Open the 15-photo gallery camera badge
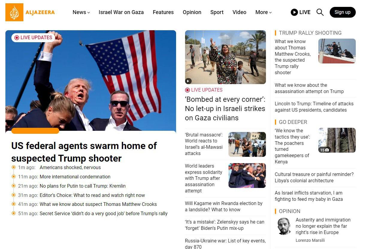Viewport: 371px width, 249px height. pyautogui.click(x=325, y=150)
